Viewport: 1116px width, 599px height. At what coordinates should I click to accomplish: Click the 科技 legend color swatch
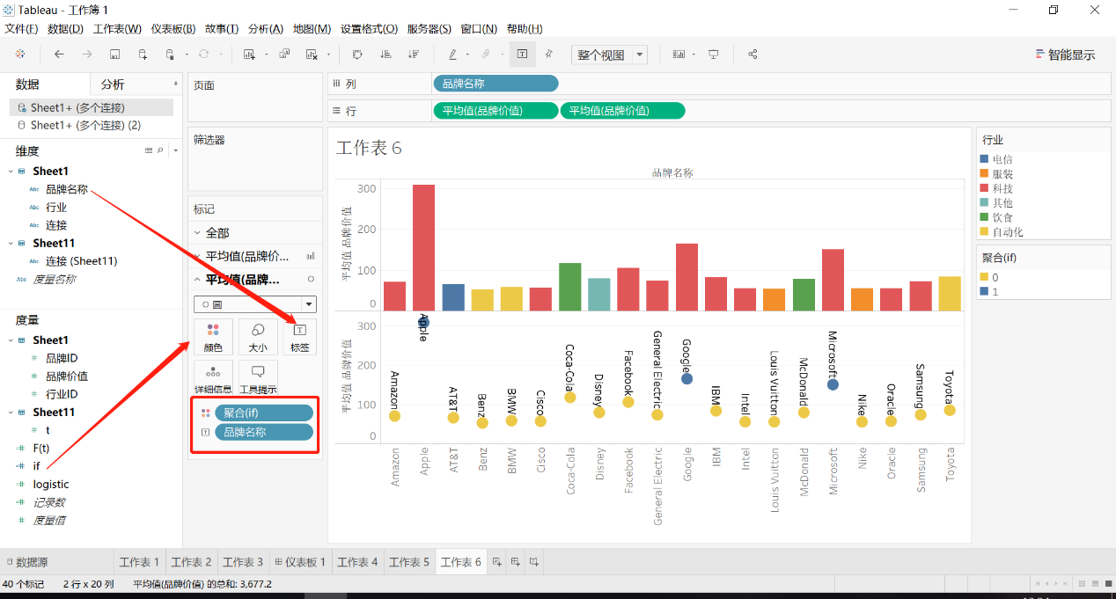(x=985, y=188)
